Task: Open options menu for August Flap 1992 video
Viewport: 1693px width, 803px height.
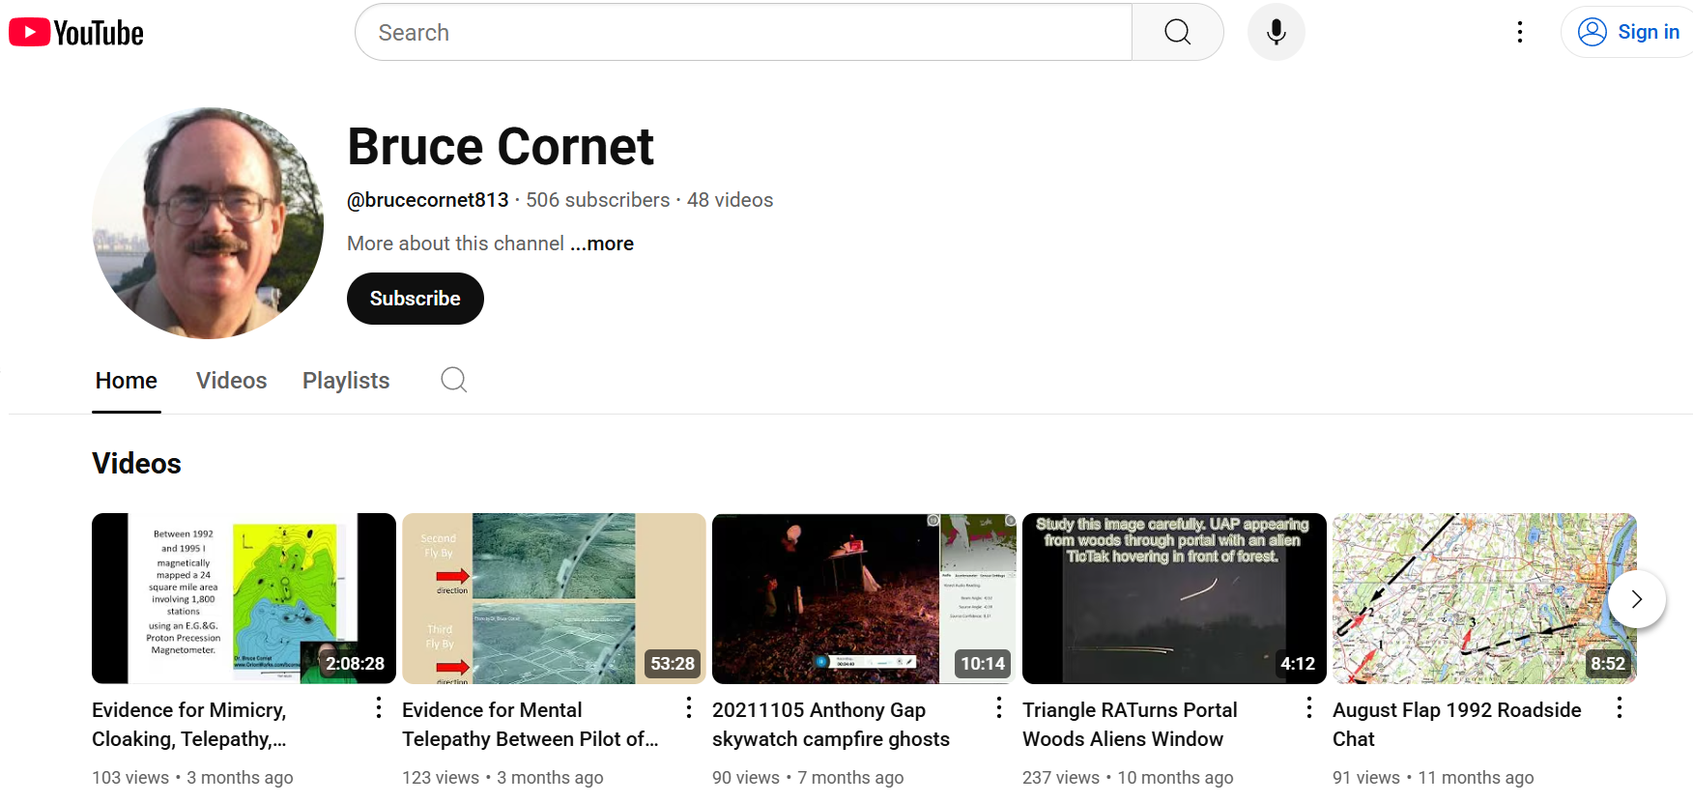Action: coord(1620,708)
